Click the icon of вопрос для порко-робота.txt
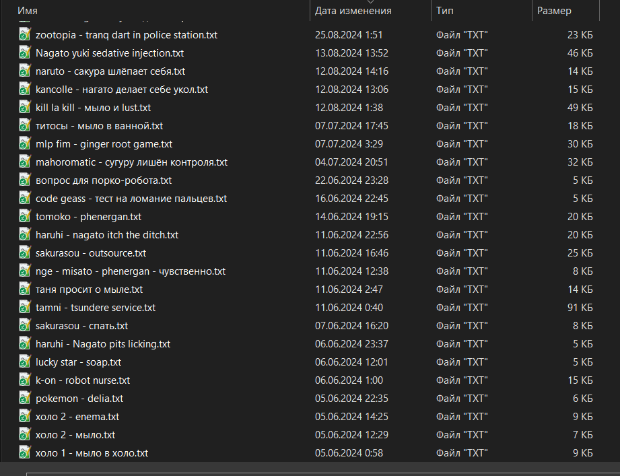Image resolution: width=620 pixels, height=476 pixels. tap(24, 180)
